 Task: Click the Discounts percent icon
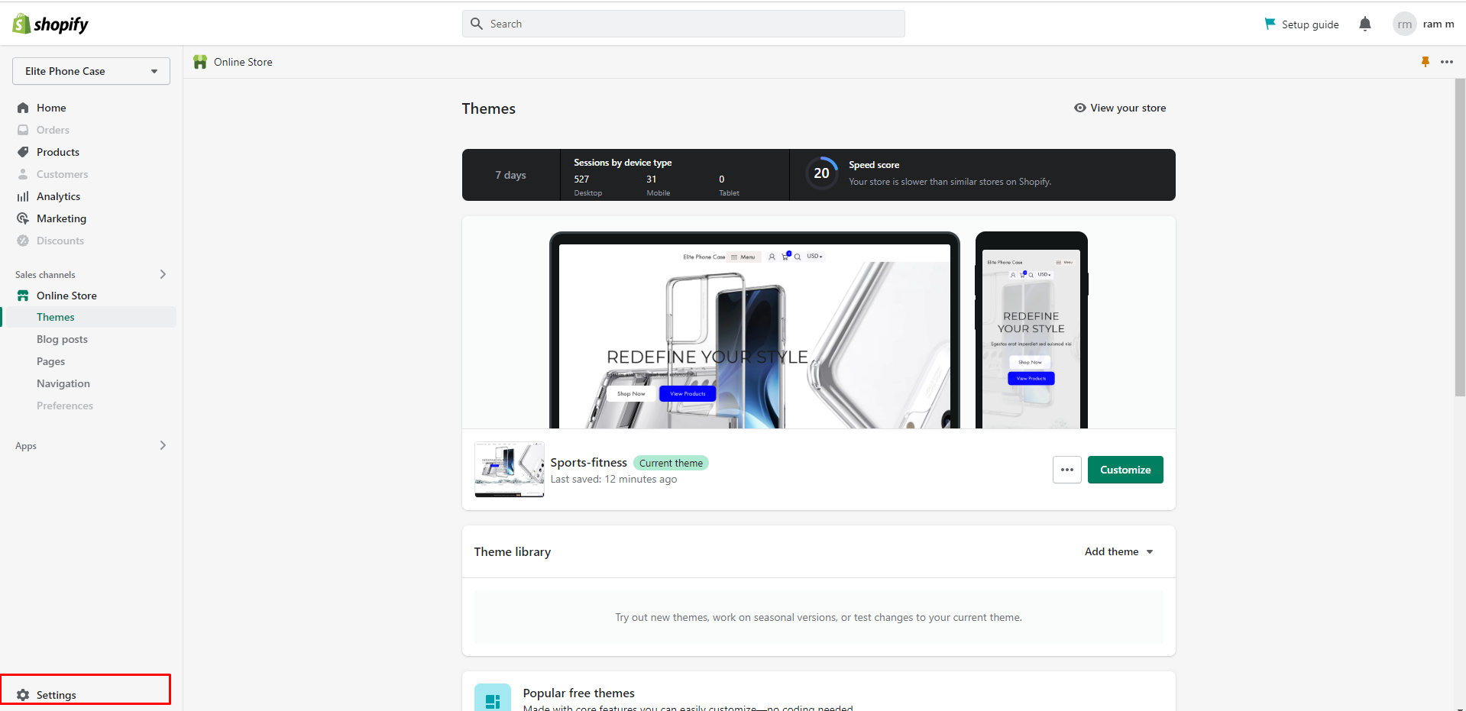tap(23, 241)
